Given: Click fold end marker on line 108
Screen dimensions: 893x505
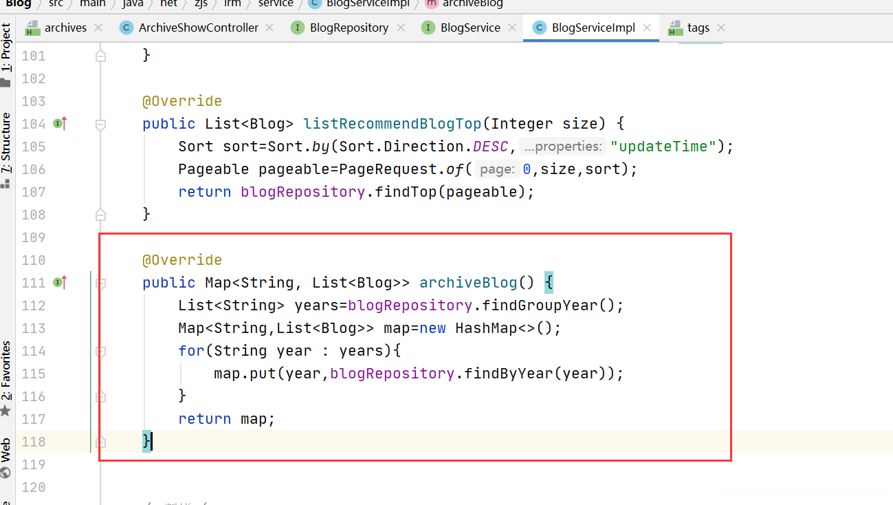Looking at the screenshot, I should coord(100,214).
